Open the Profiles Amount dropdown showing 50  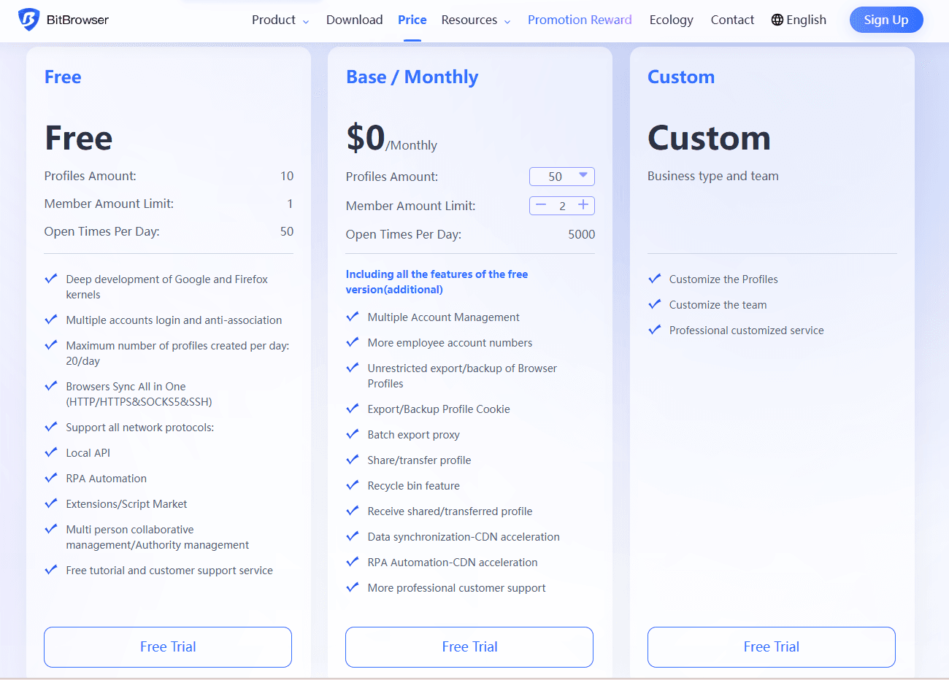click(561, 177)
